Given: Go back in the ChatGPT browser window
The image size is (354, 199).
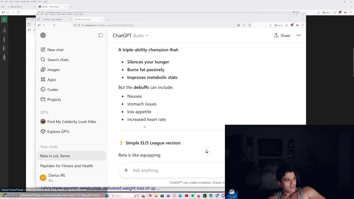Looking at the screenshot, I should pyautogui.click(x=44, y=25).
